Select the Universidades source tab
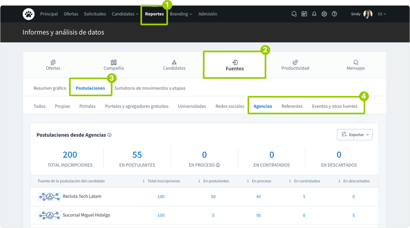The image size is (410, 228). pos(192,106)
